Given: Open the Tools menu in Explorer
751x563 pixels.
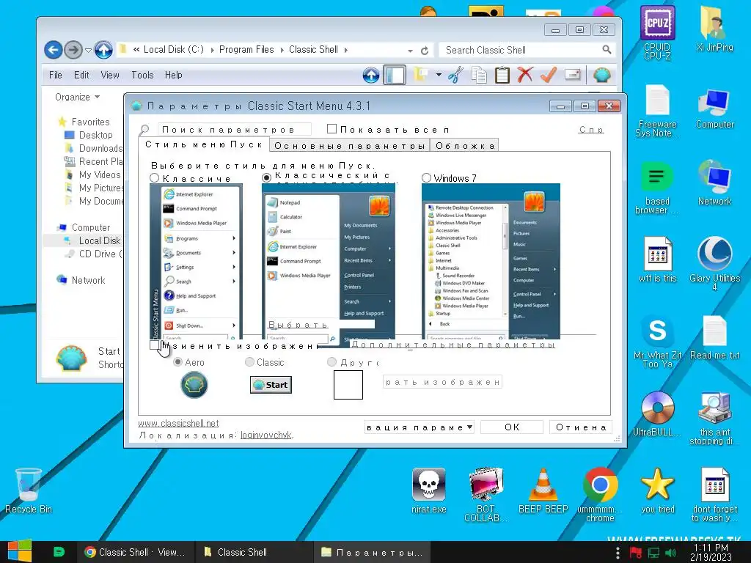Looking at the screenshot, I should tap(142, 76).
